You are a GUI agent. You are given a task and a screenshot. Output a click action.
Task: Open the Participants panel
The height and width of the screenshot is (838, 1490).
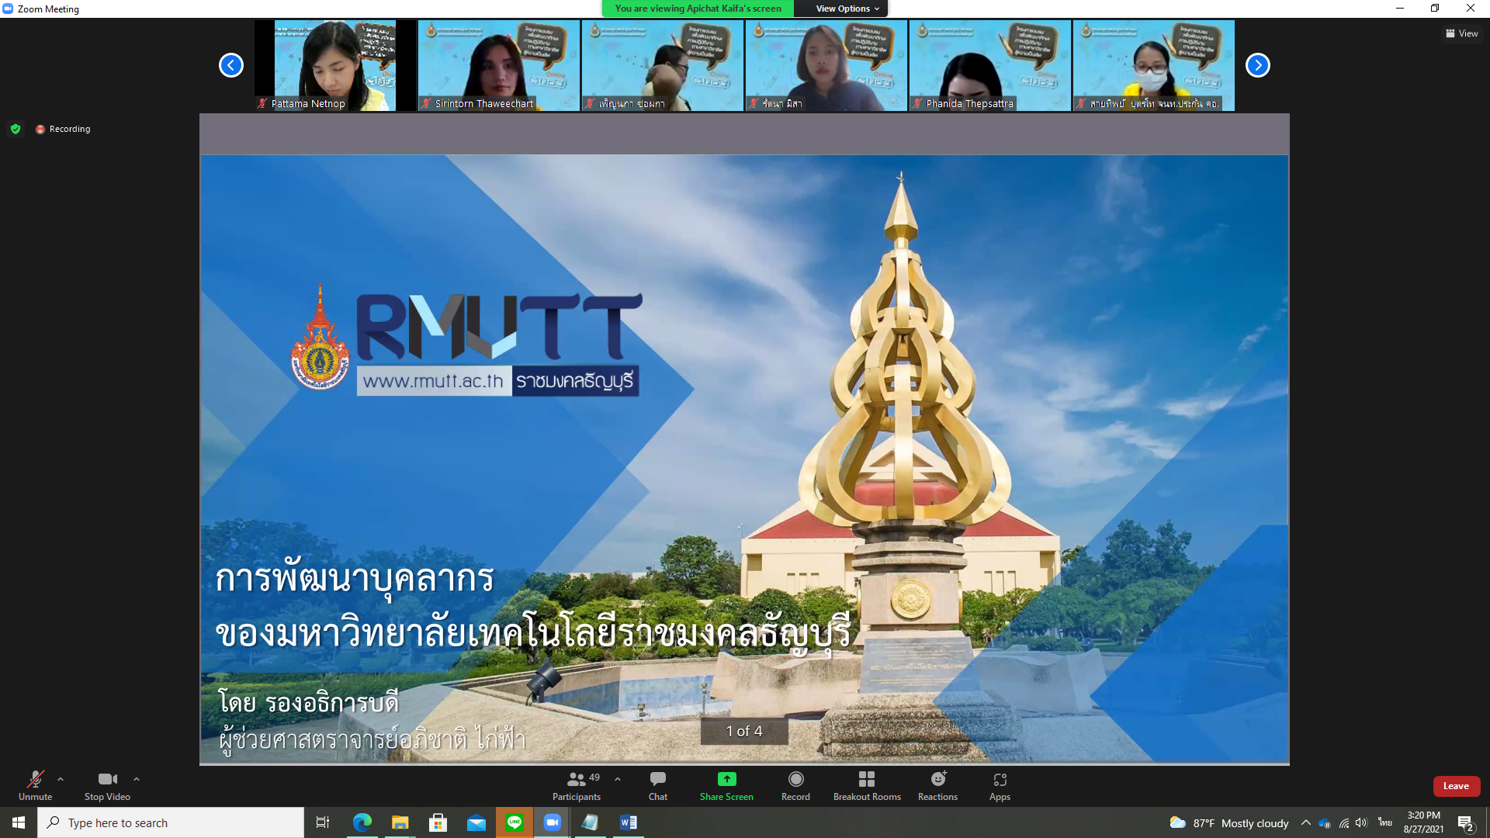(577, 785)
